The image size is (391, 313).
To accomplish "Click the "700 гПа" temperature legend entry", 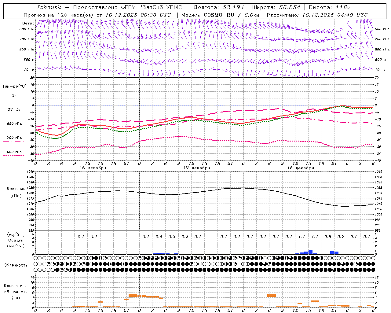I will [14, 138].
